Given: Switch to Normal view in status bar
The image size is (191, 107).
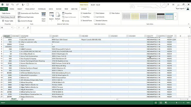Looking at the screenshot, I should [x=156, y=103].
